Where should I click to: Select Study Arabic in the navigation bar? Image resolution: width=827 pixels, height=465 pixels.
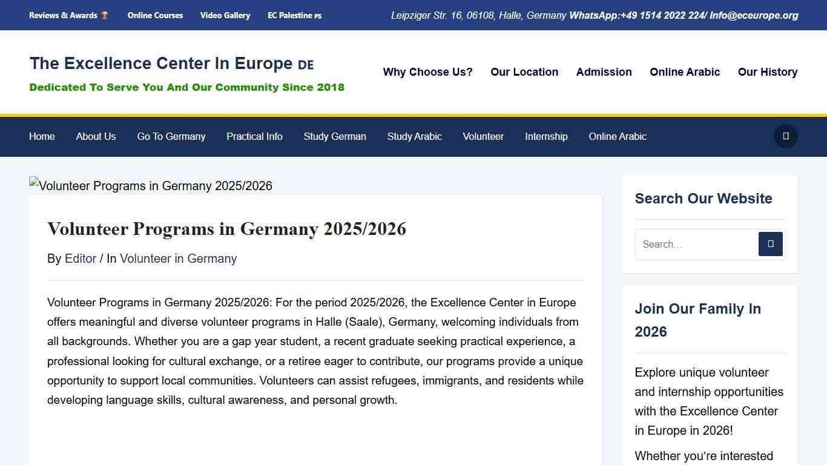[414, 136]
